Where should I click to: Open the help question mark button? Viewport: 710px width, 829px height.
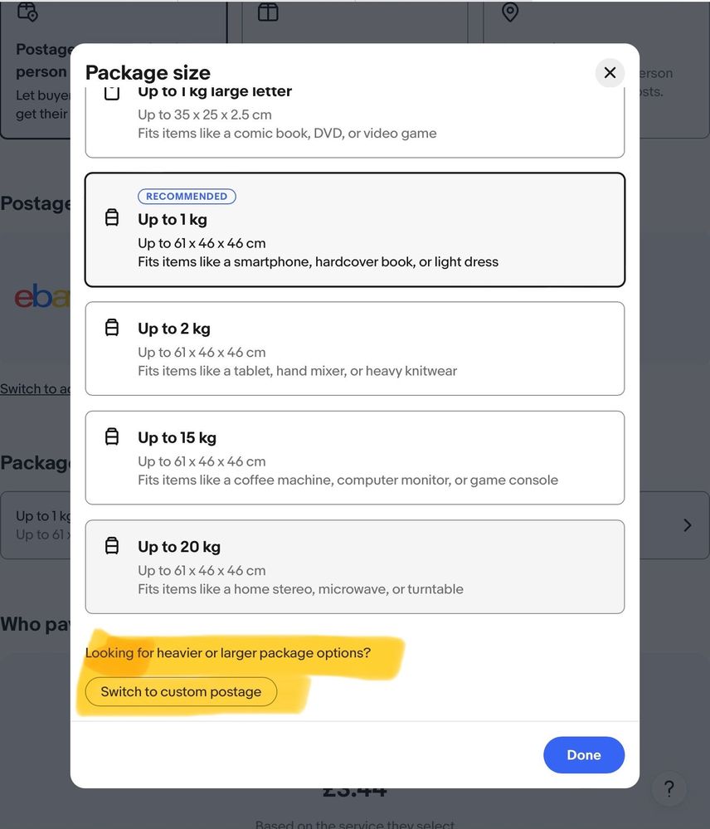click(669, 788)
